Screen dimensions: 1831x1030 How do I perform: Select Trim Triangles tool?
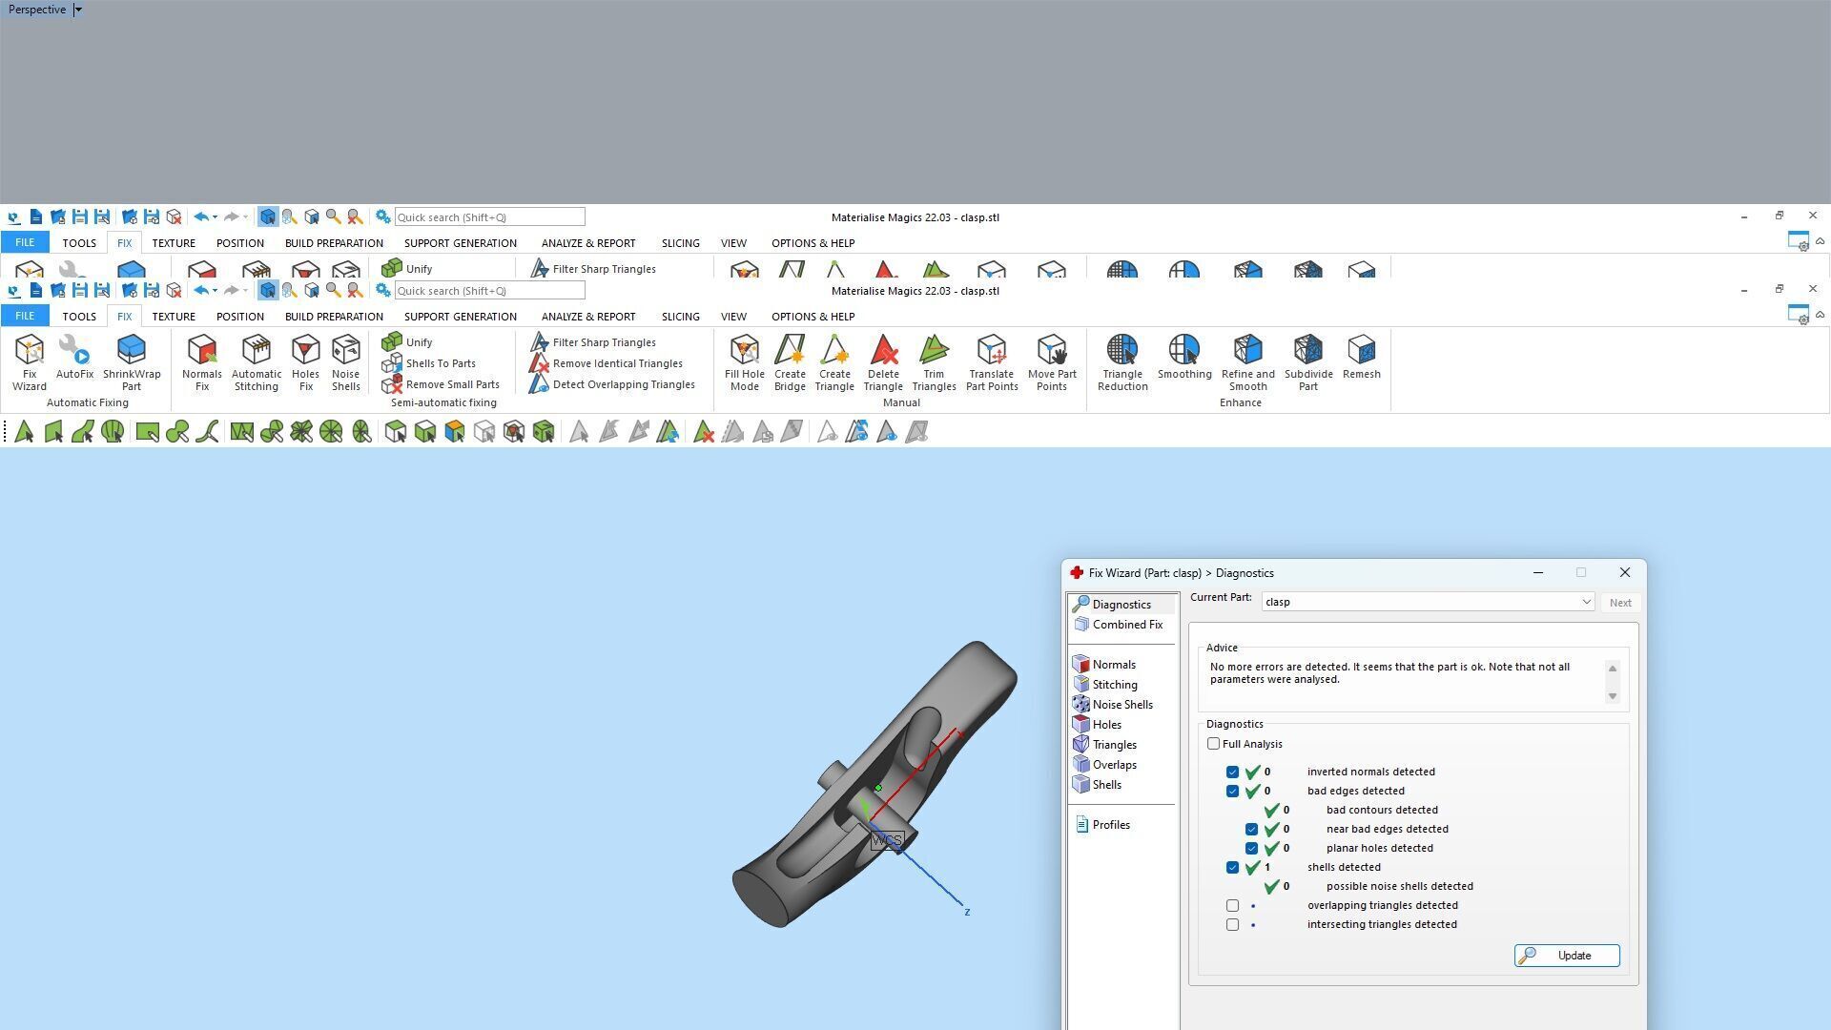tap(934, 360)
